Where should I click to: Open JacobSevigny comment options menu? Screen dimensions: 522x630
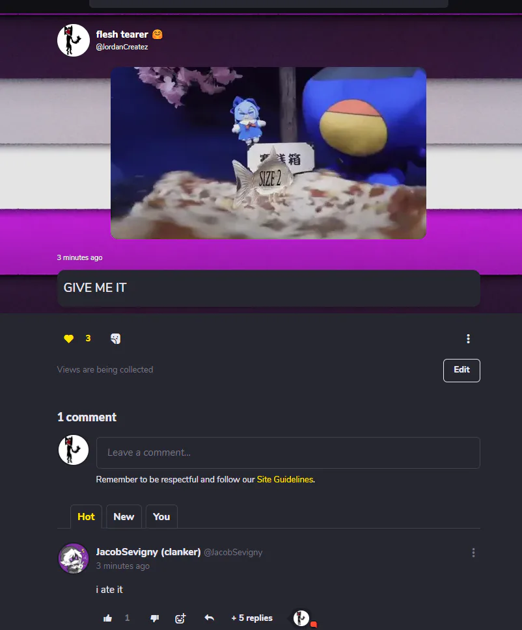[473, 553]
